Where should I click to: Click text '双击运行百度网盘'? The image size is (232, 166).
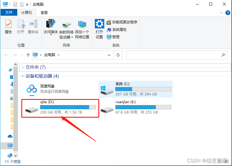pos(55,92)
